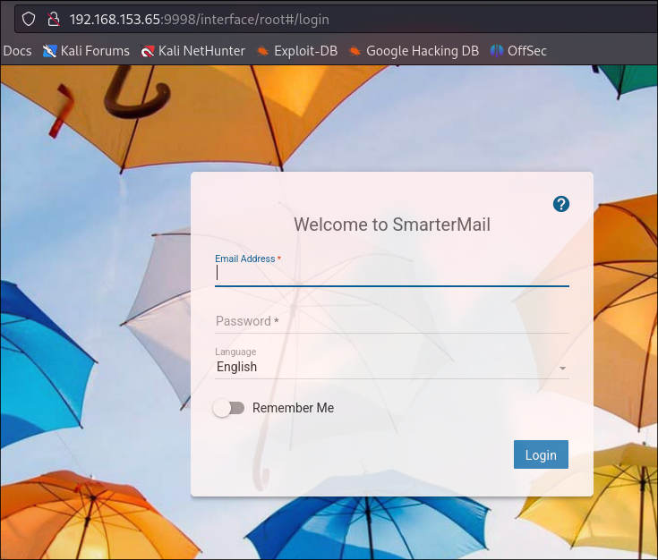Click the Exploit-DB bookmark icon
This screenshot has height=560, width=658.
click(x=262, y=51)
